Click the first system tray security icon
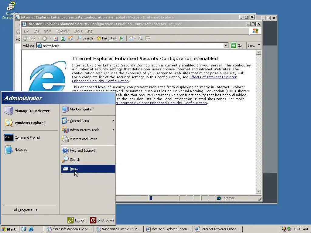 point(284,229)
